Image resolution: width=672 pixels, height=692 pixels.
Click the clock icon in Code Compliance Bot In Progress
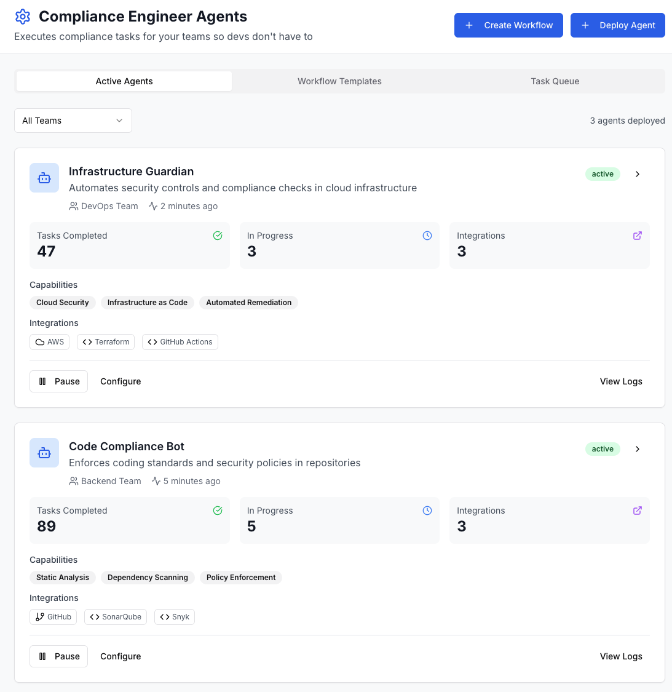[x=427, y=511]
